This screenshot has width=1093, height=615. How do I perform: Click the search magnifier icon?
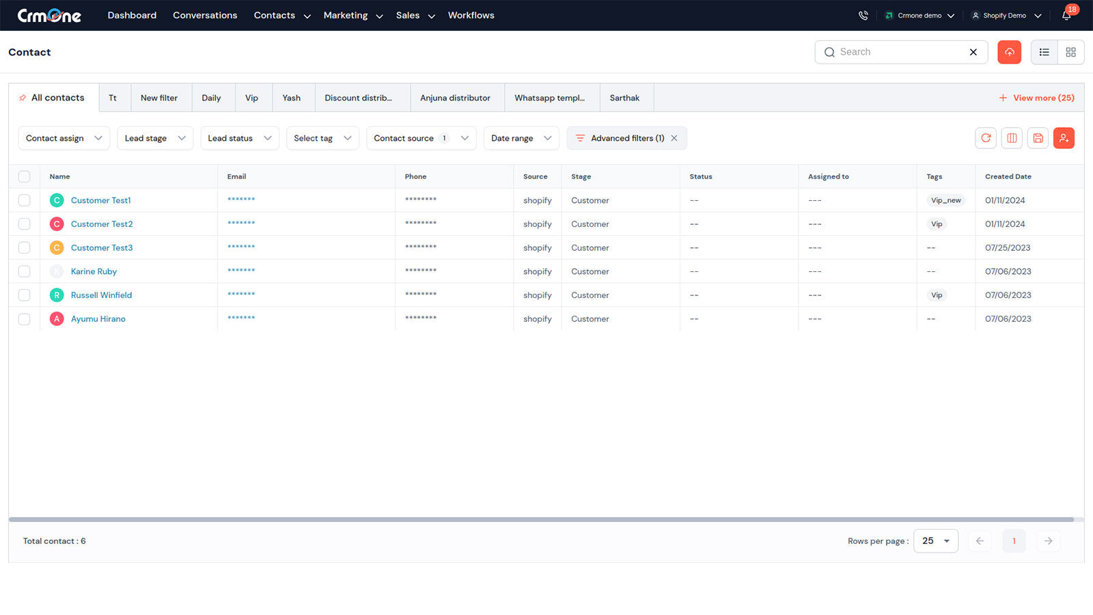pyautogui.click(x=829, y=52)
